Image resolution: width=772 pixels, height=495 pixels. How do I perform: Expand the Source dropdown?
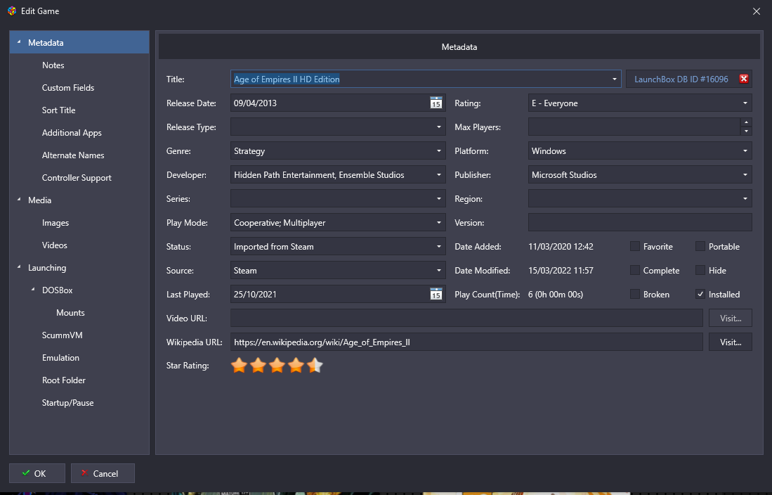pyautogui.click(x=438, y=270)
